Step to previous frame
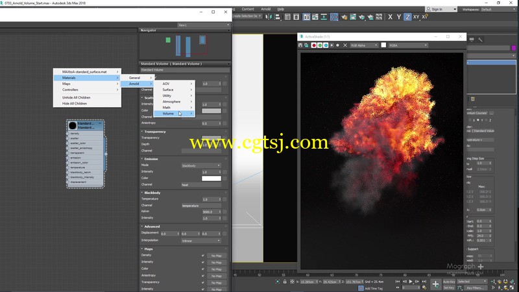Viewport: 519px width, 292px height. [404, 282]
